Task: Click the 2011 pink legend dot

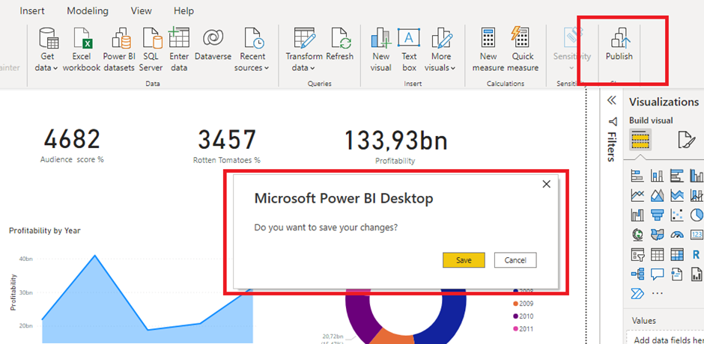Action: tap(515, 329)
